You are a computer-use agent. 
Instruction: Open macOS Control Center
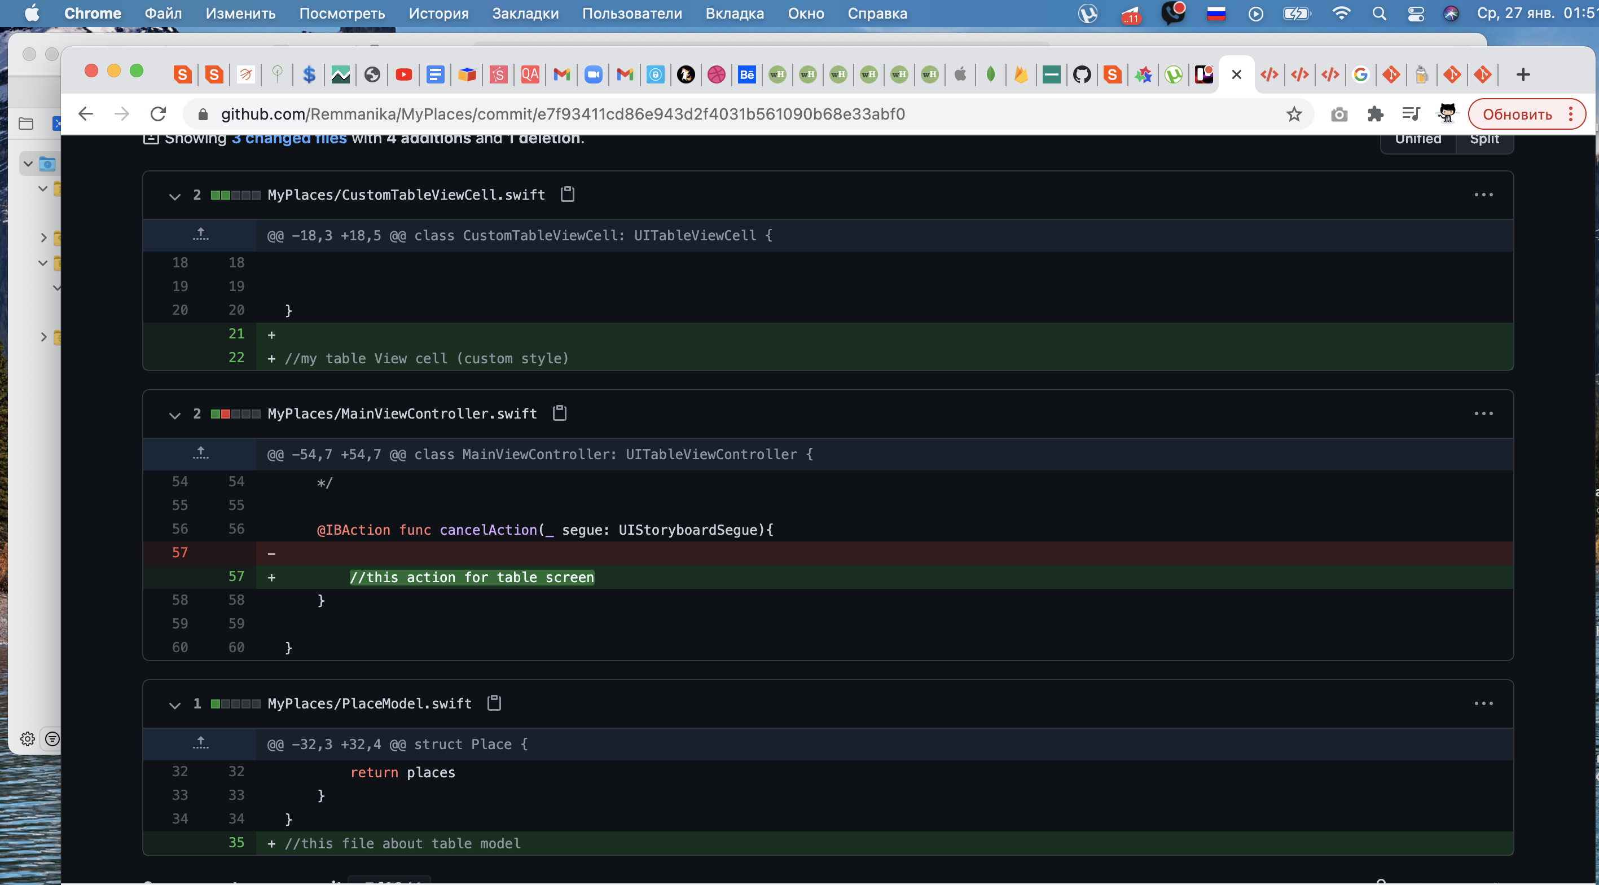tap(1415, 13)
